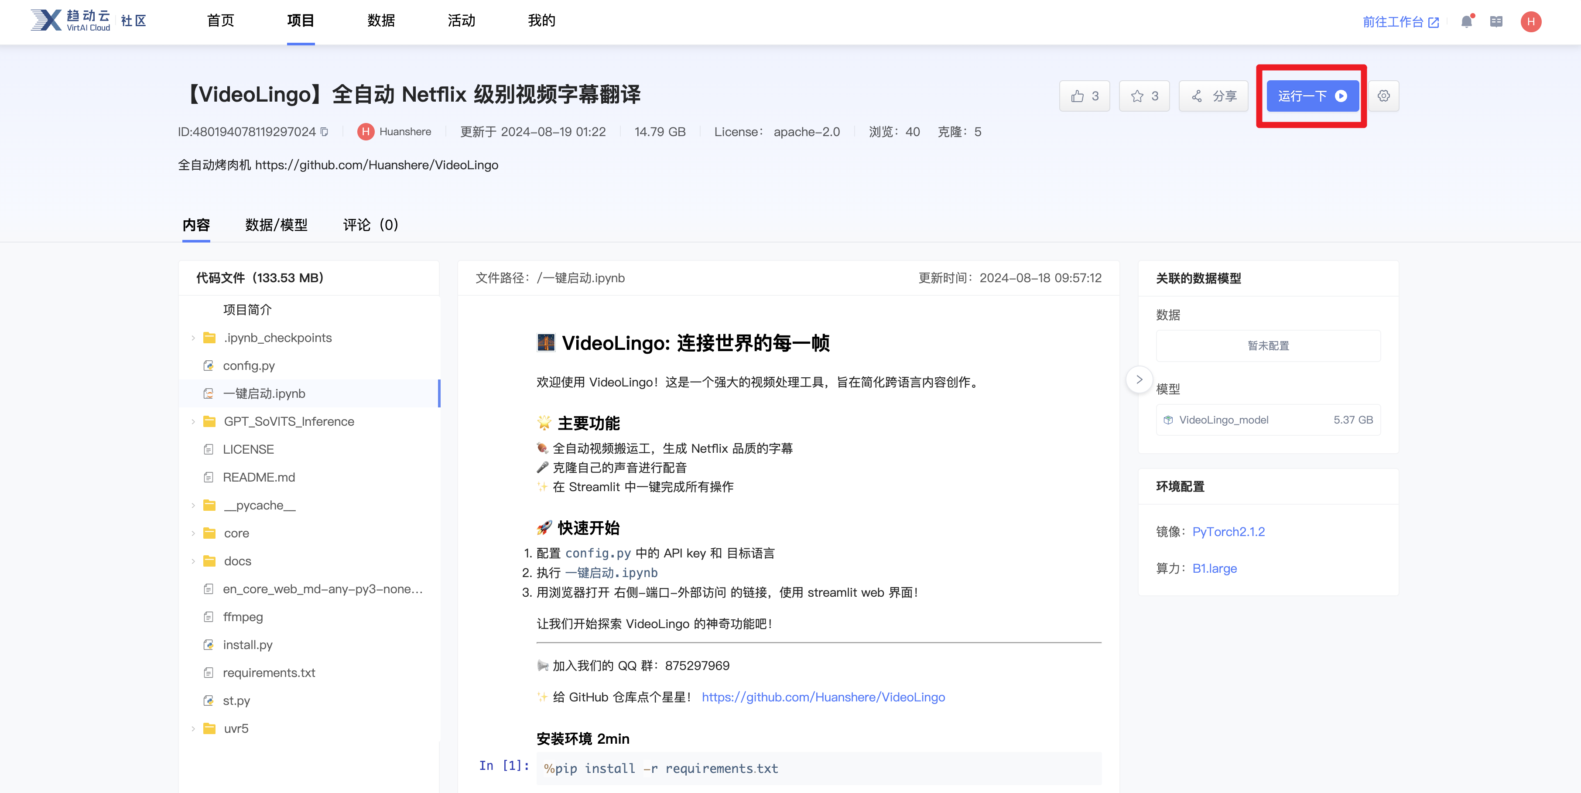1581x793 pixels.
Task: Open the notification bell
Action: pos(1467,21)
